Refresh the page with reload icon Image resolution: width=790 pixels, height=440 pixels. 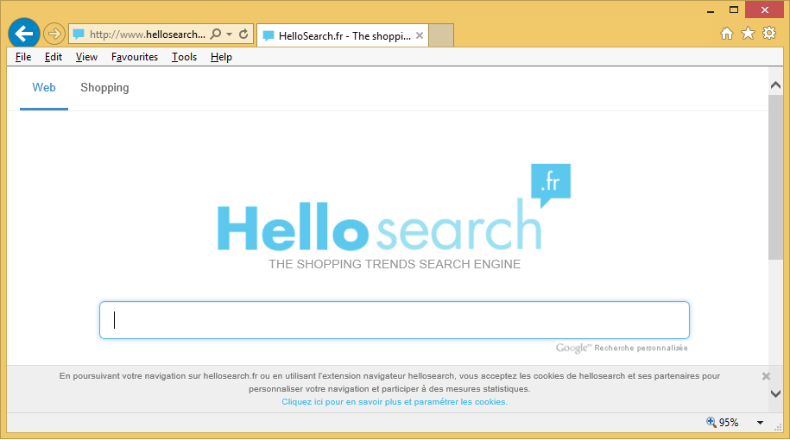[x=243, y=34]
